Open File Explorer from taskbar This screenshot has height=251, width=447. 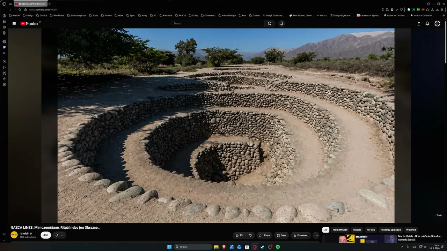click(216, 247)
